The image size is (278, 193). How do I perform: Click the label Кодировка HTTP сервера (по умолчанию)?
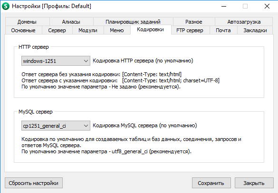tap(143, 61)
